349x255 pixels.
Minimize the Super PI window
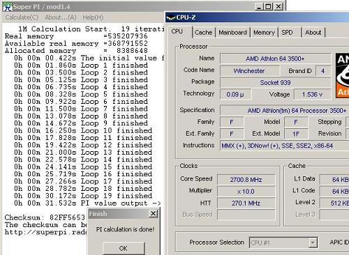[259, 6]
